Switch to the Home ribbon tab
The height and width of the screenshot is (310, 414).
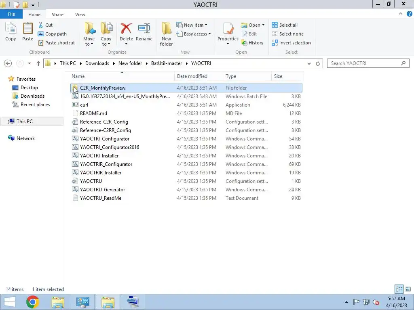[x=34, y=15]
